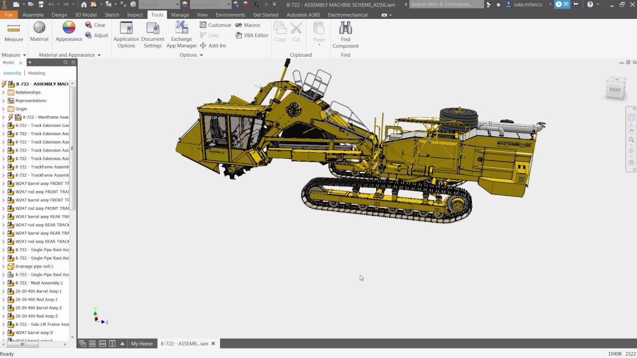
Task: Click the ViewCube RIGHT face
Action: (x=615, y=90)
